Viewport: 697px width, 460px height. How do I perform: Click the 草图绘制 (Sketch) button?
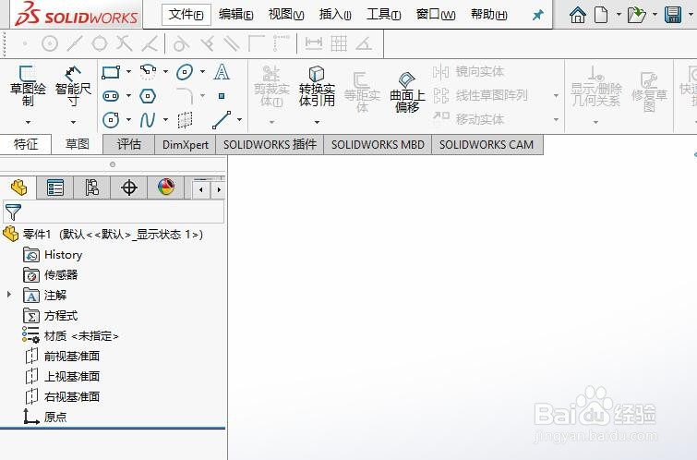tap(28, 86)
